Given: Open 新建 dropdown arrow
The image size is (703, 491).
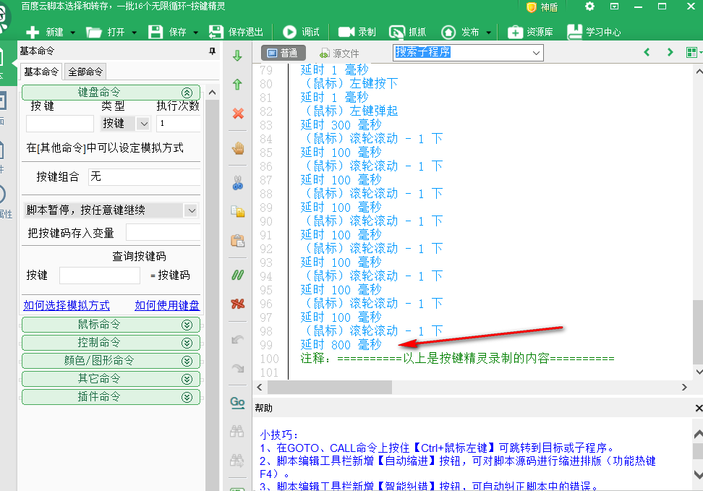Looking at the screenshot, I should 72,33.
